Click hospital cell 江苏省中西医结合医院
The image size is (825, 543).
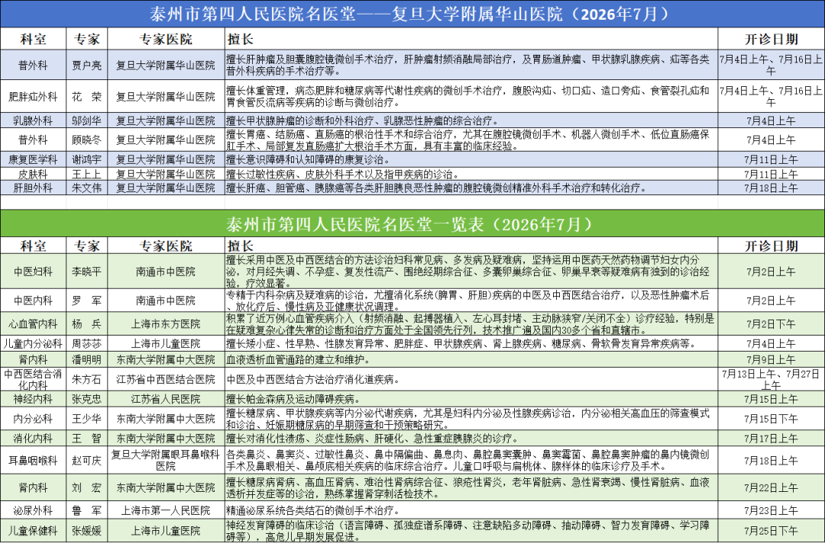166,379
